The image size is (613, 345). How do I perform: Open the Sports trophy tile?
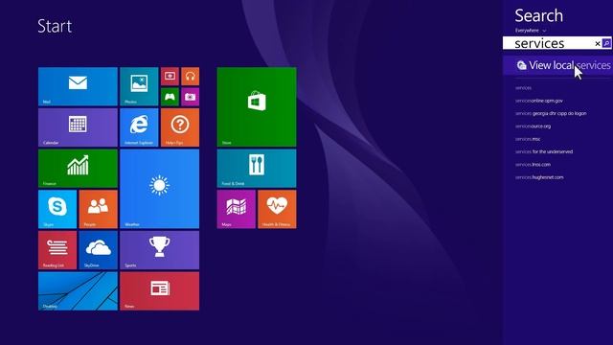(160, 250)
